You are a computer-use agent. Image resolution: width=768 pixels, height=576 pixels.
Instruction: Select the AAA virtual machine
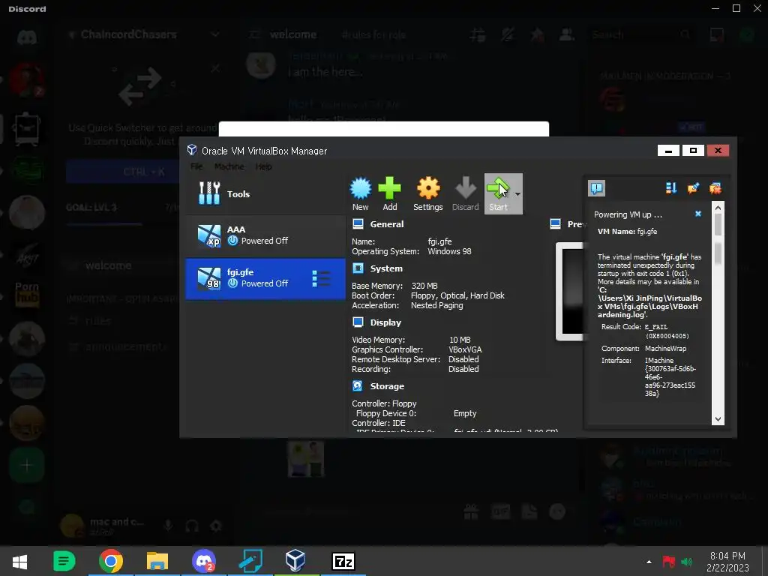[265, 235]
